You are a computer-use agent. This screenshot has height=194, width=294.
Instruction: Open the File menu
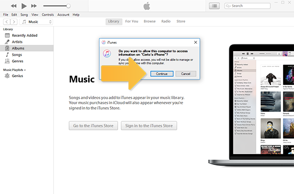pos(5,15)
